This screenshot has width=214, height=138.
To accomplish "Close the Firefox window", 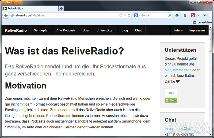I will point(208,2).
